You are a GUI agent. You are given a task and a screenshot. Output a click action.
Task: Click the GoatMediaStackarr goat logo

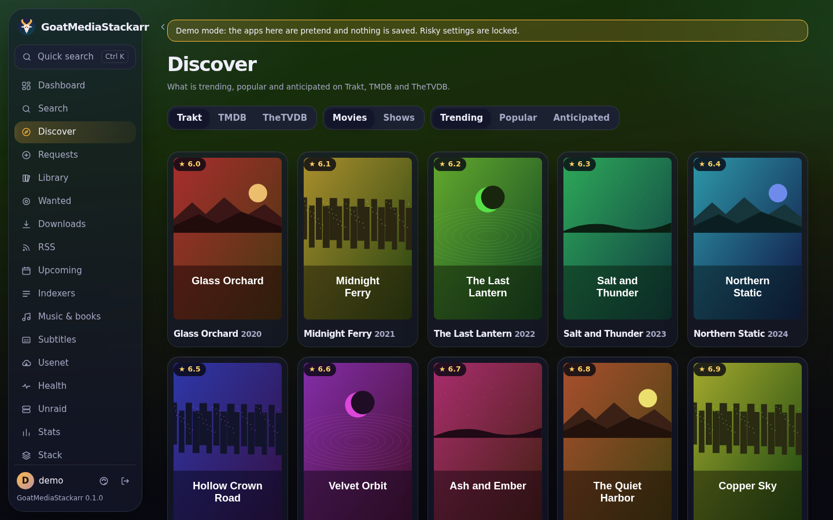pos(27,27)
